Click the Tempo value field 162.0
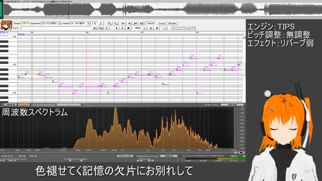 [x=25, y=23]
